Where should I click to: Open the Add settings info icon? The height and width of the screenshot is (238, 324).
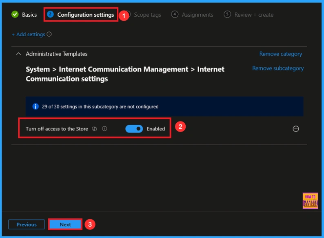[49, 34]
